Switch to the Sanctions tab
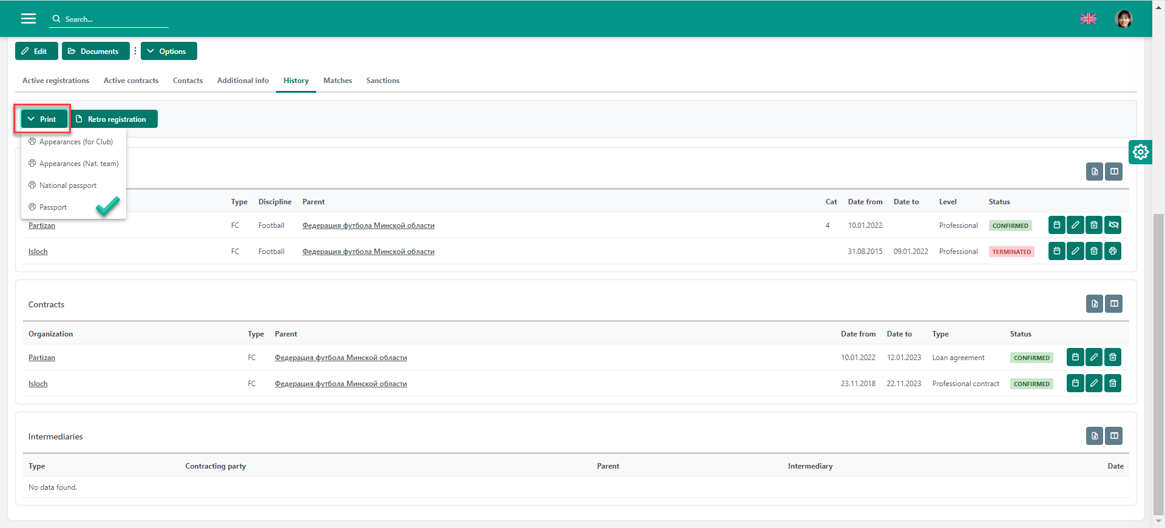1165x528 pixels. (382, 81)
